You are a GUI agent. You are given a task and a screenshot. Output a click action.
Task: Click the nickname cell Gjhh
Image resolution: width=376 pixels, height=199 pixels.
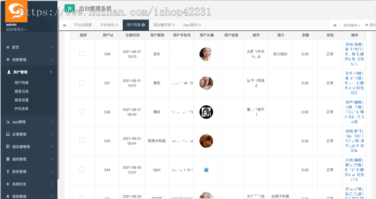coord(157,170)
